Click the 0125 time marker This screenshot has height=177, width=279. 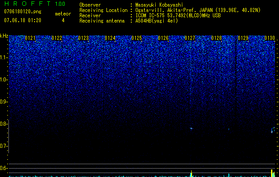pos(137,38)
